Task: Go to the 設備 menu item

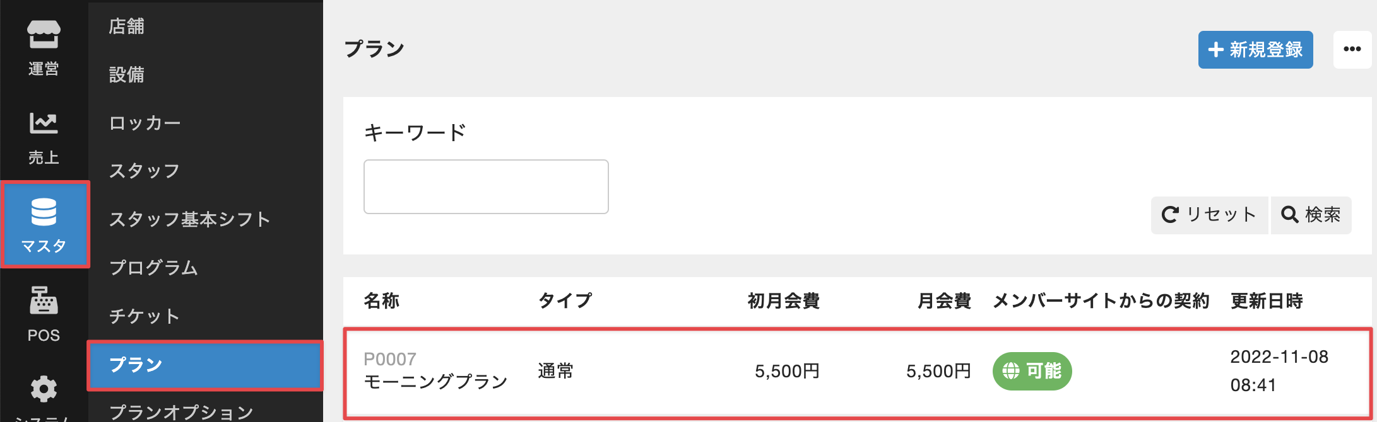Action: 127,75
